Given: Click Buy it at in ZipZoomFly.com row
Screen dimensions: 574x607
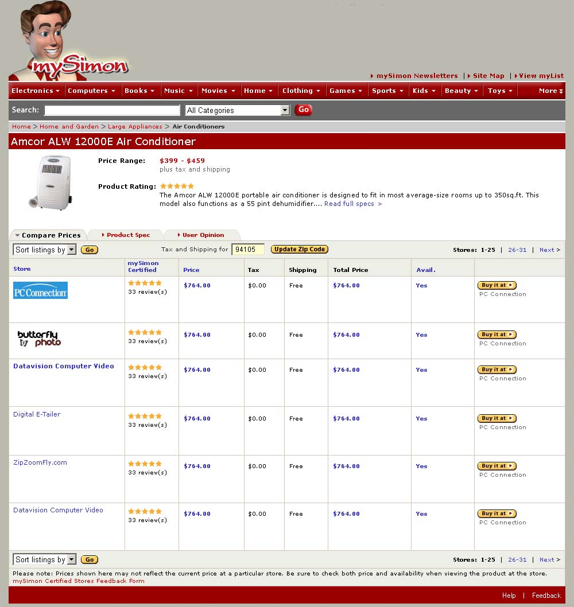Looking at the screenshot, I should [497, 466].
